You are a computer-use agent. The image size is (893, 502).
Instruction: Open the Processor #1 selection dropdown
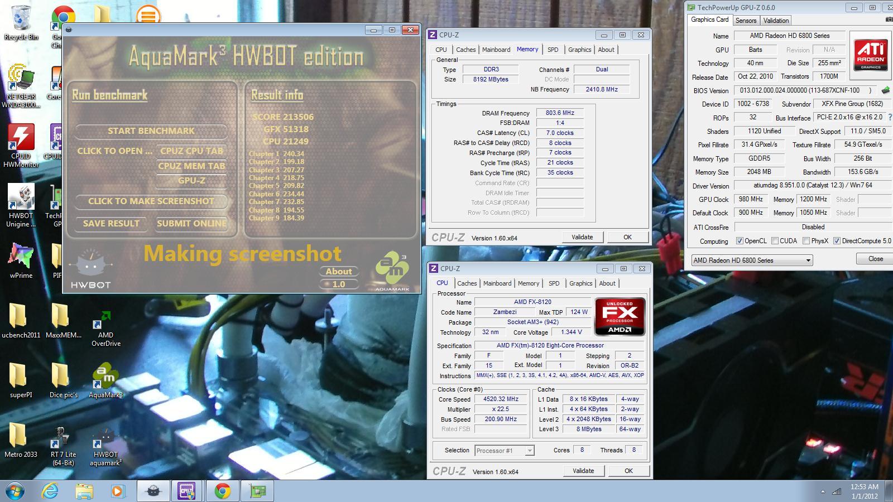point(505,451)
